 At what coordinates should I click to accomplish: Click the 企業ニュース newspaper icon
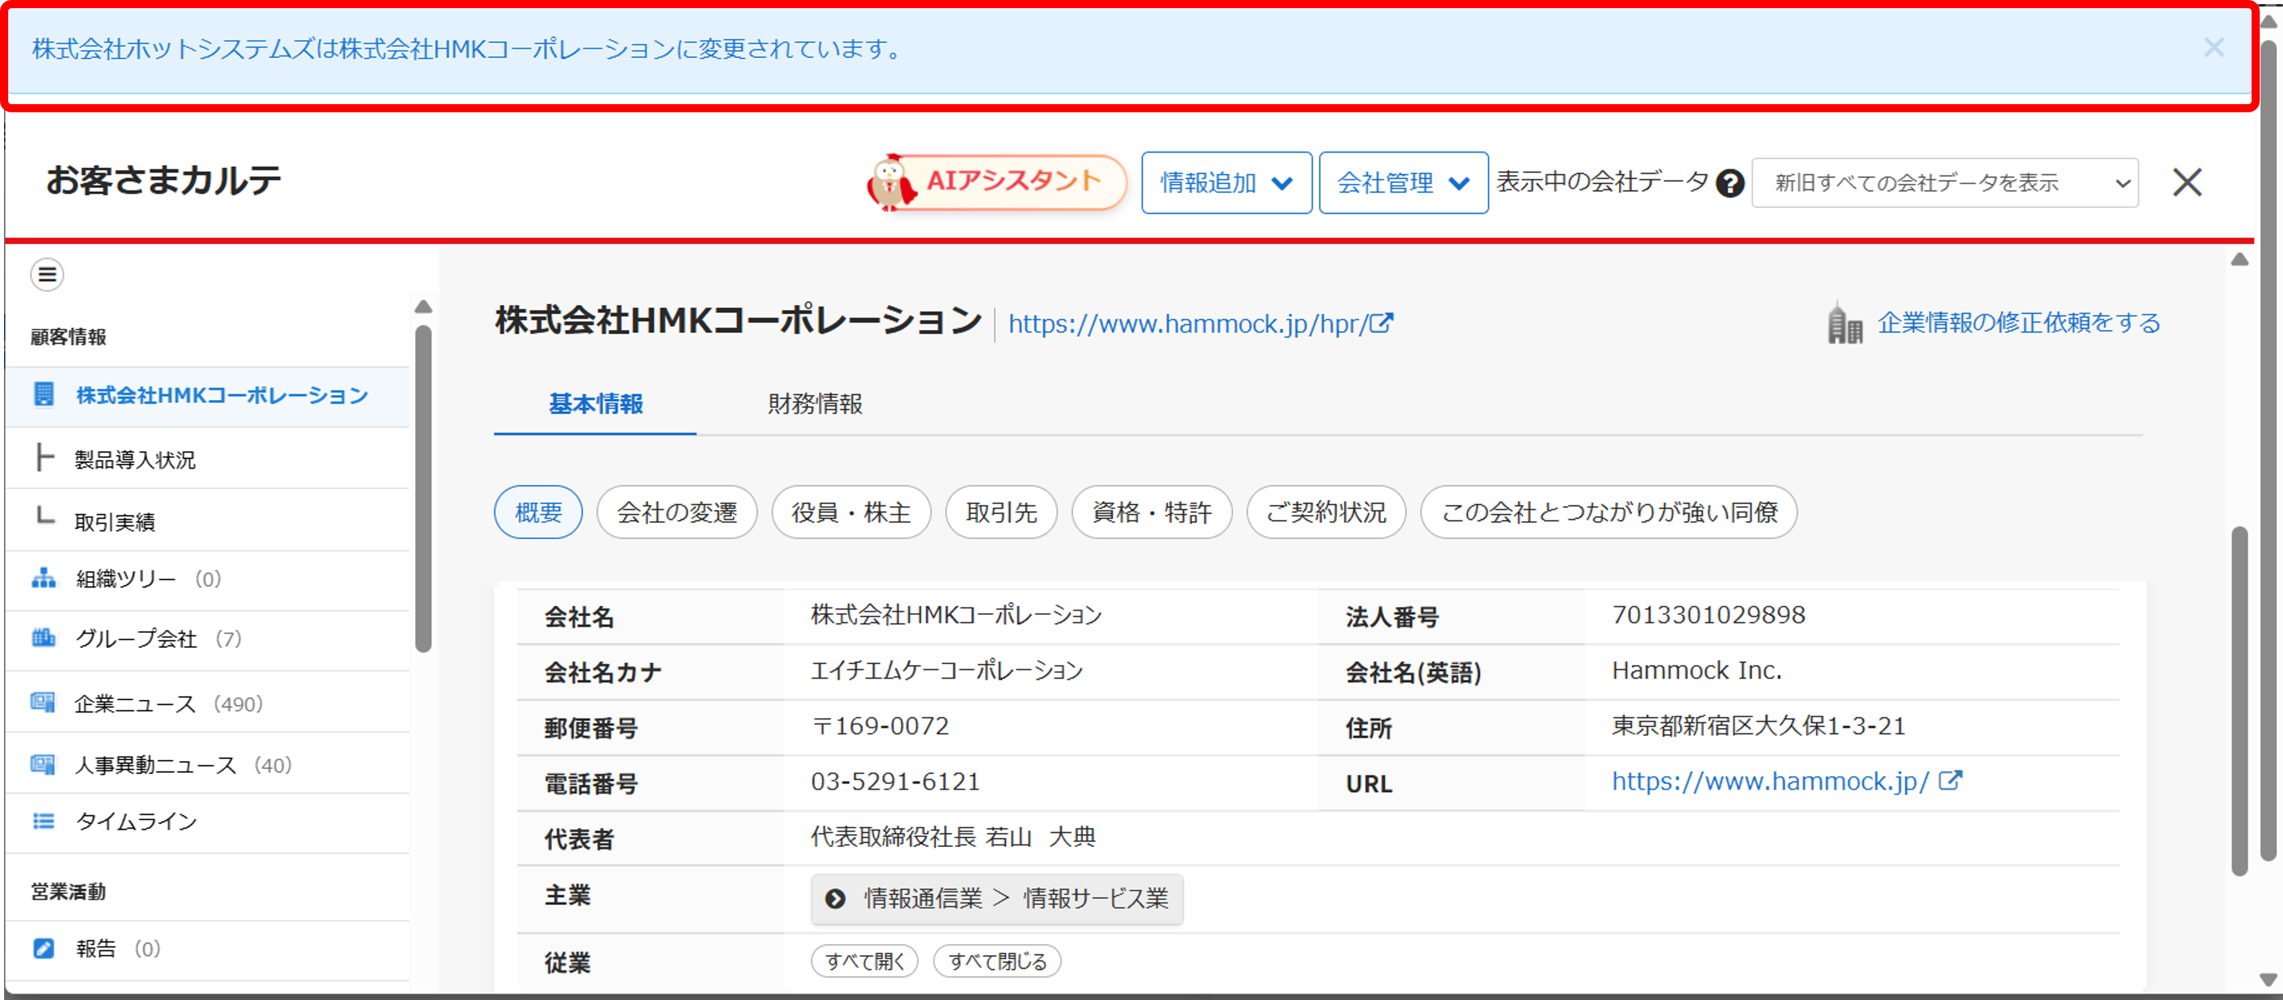click(42, 702)
